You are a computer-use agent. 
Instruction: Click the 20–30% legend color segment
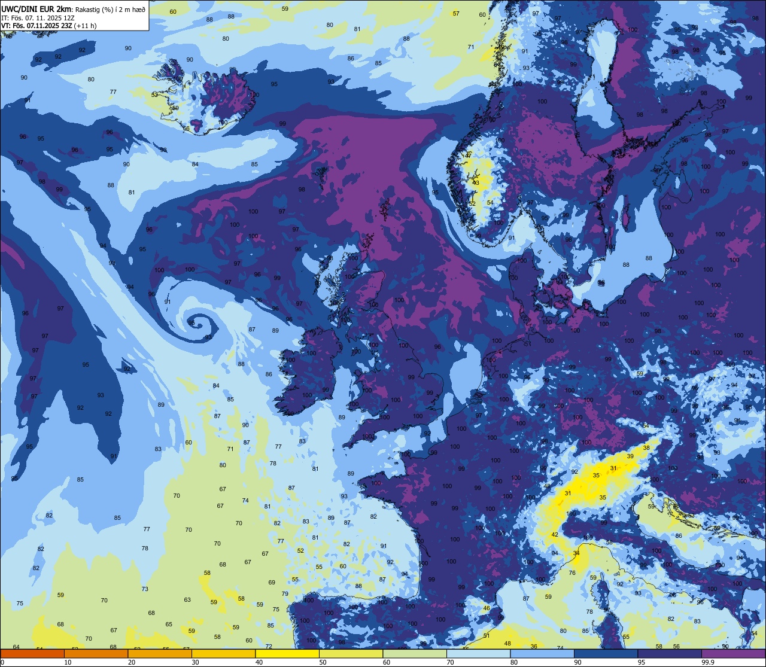point(160,654)
